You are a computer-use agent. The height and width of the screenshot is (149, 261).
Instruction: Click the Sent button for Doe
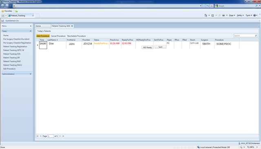point(160,47)
